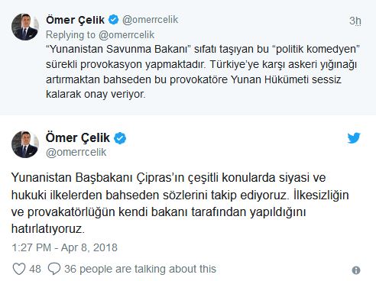Click verified badge in the top reply tweet
This screenshot has height=281, width=376.
113,20
